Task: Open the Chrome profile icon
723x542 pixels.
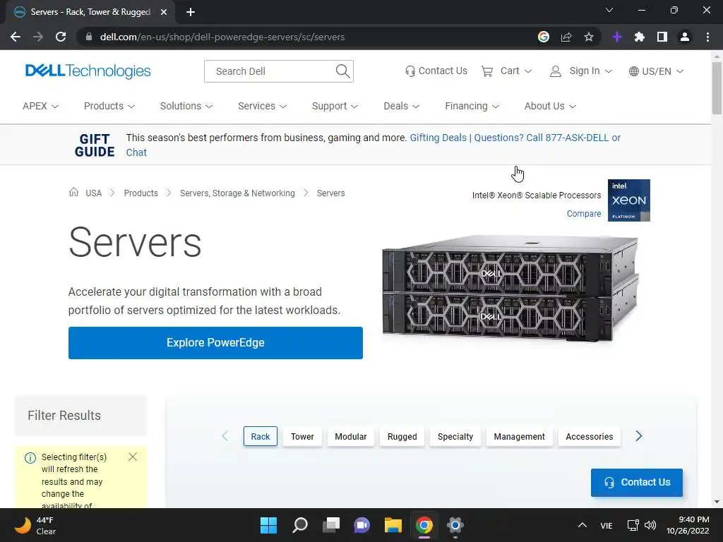Action: tap(685, 37)
